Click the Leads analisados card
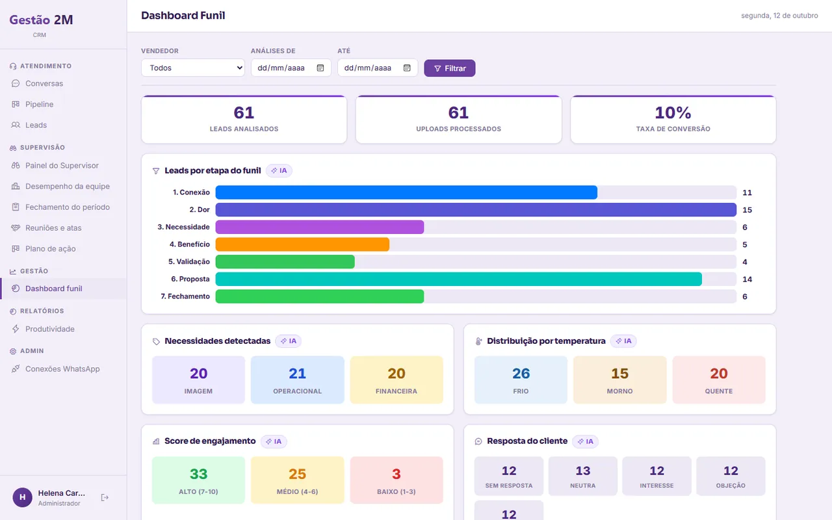 tap(244, 120)
